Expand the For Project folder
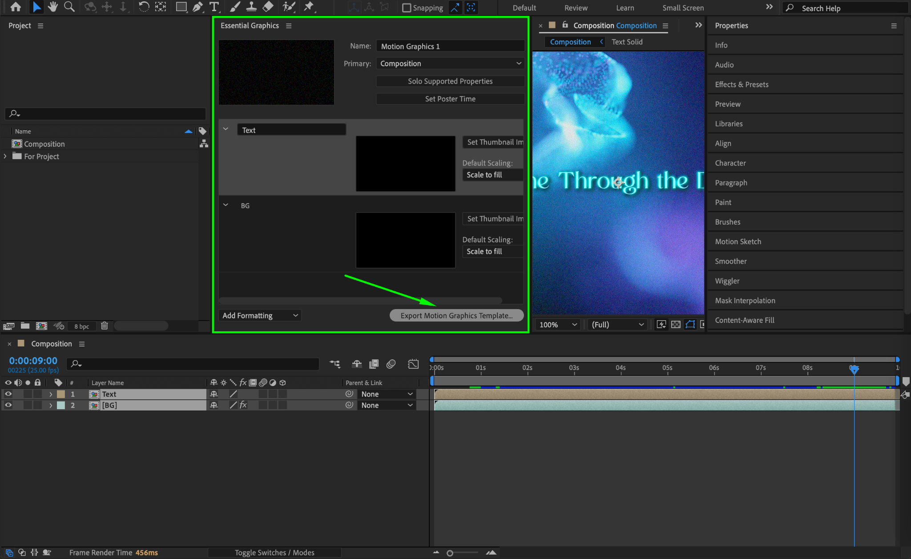The height and width of the screenshot is (559, 911). (5, 157)
